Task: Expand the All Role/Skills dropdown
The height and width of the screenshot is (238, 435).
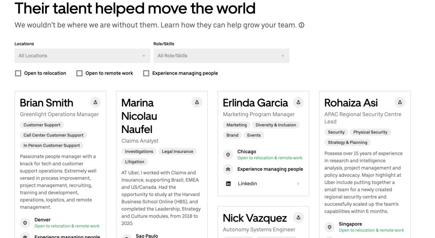Action: 221,56
